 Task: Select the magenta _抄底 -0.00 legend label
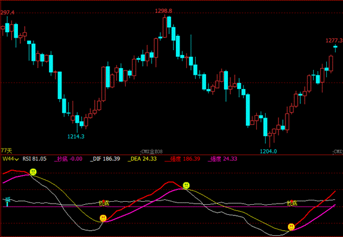tap(68, 159)
